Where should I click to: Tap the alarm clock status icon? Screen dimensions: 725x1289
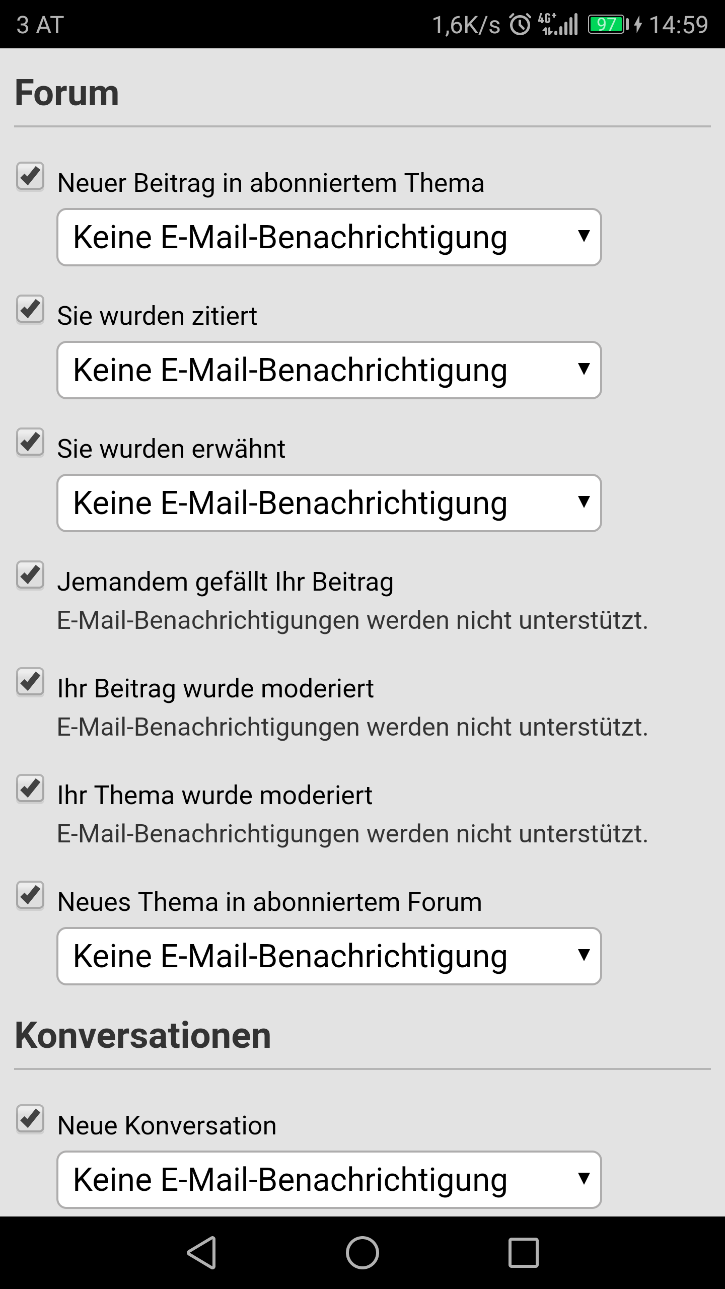pyautogui.click(x=520, y=25)
